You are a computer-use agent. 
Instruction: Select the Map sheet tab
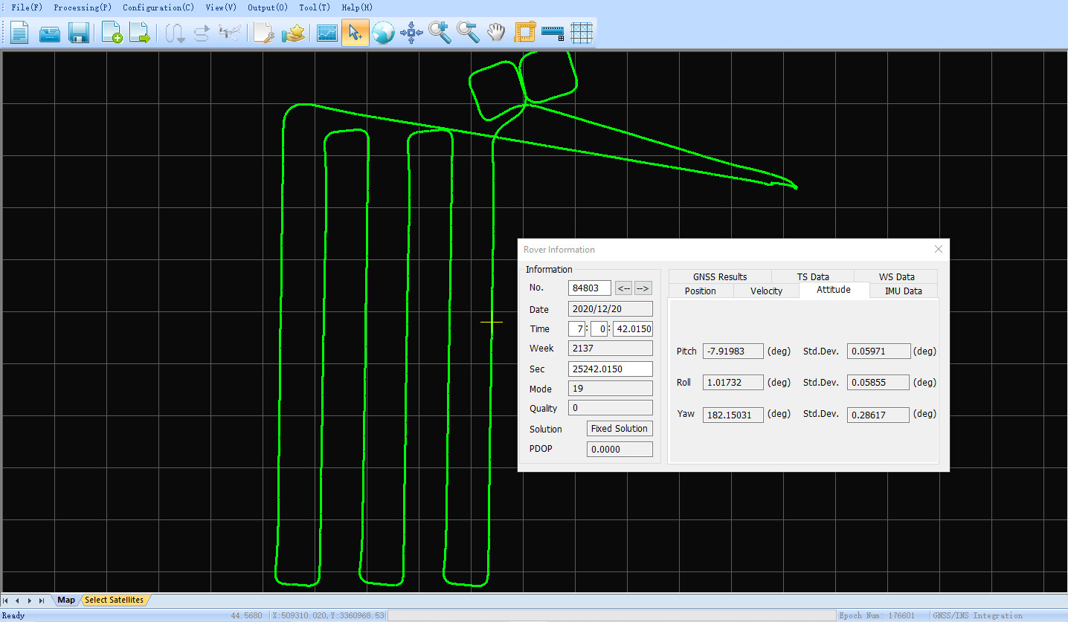66,600
